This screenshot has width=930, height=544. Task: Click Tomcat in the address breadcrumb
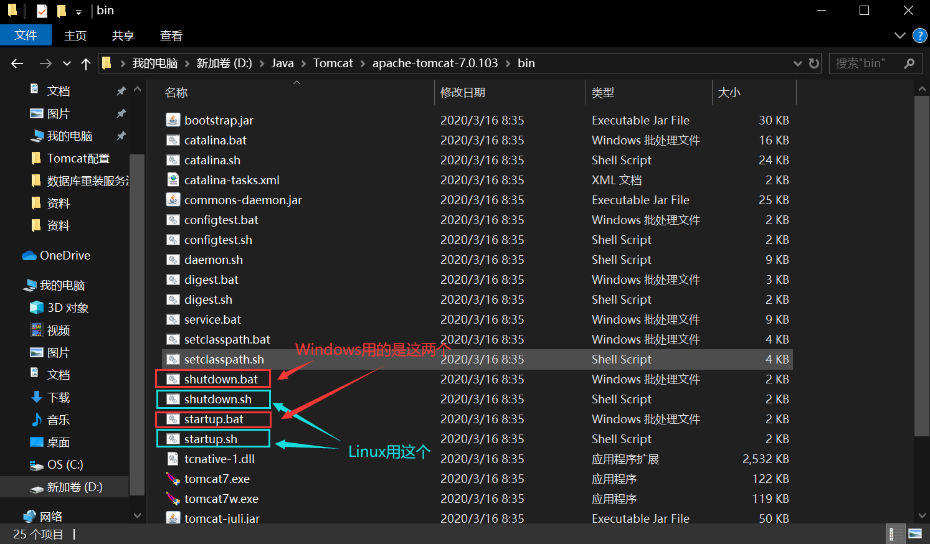pyautogui.click(x=333, y=63)
